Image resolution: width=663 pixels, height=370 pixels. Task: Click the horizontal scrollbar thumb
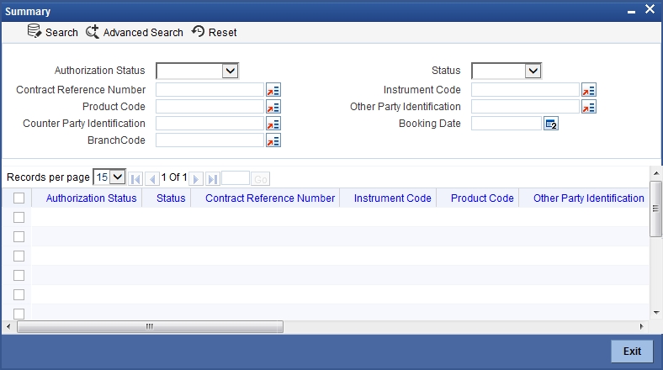pyautogui.click(x=150, y=326)
